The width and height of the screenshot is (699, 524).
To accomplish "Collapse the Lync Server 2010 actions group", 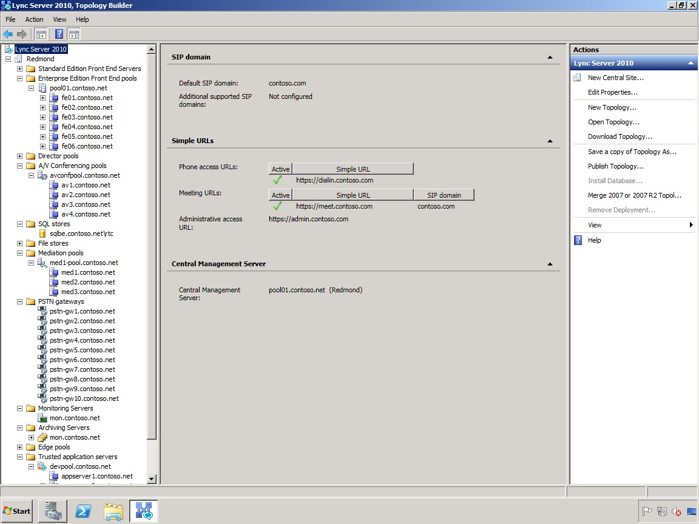I will pos(691,63).
